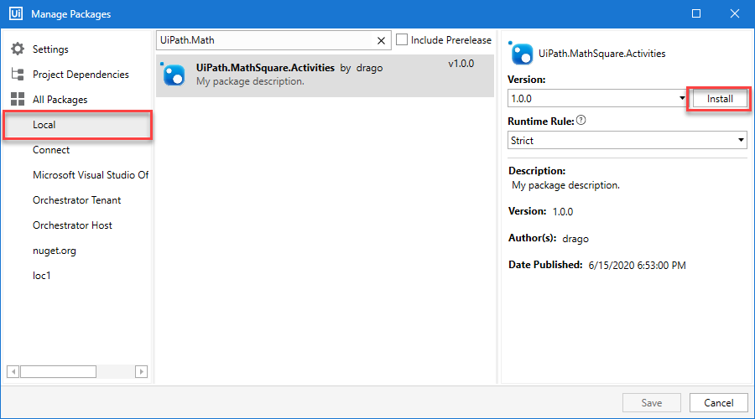The width and height of the screenshot is (755, 419).
Task: Select the Local feed
Action: tap(77, 125)
